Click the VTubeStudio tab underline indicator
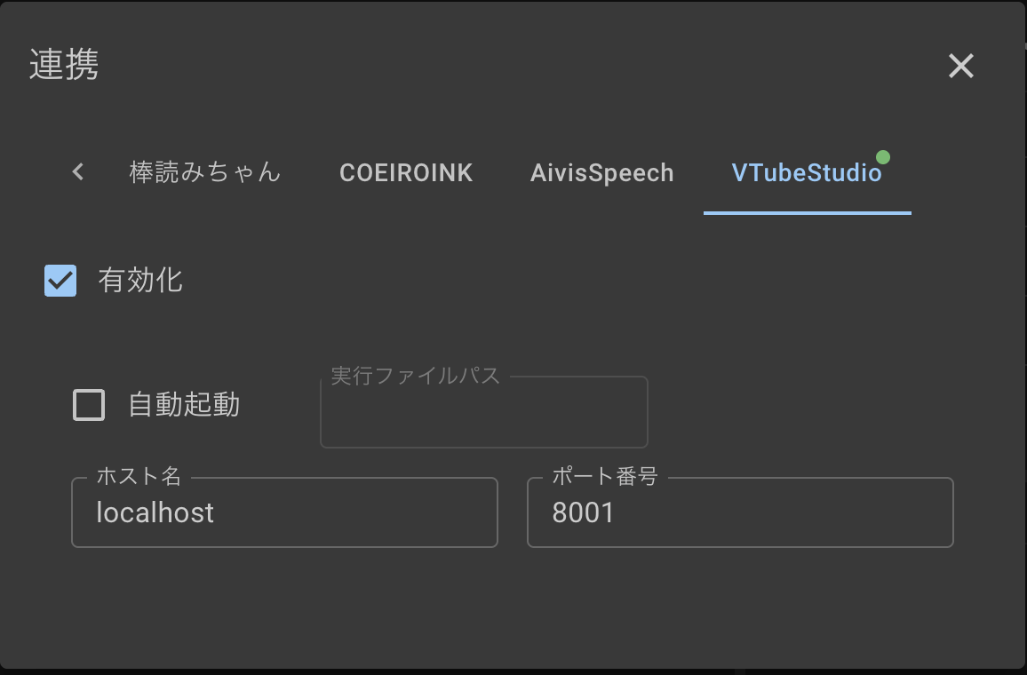Screen dimensions: 1027x675 pyautogui.click(x=807, y=211)
